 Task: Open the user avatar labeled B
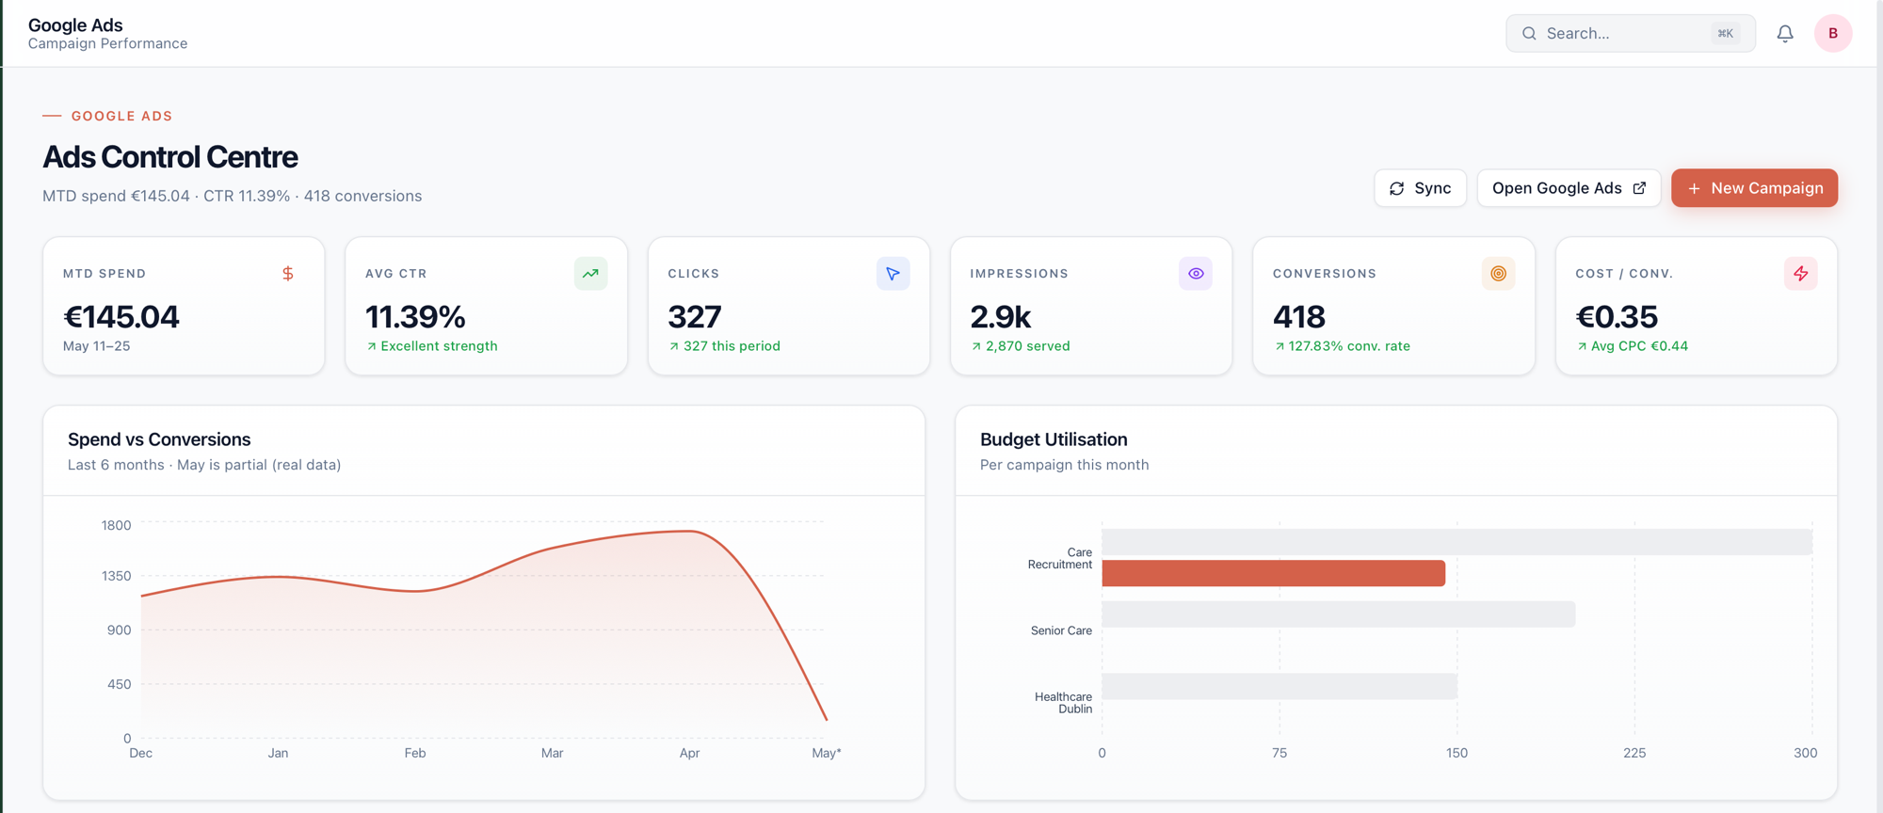(1833, 33)
